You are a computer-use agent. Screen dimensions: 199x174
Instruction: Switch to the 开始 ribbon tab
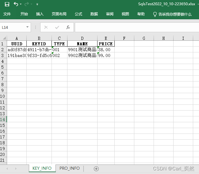tap(24, 14)
